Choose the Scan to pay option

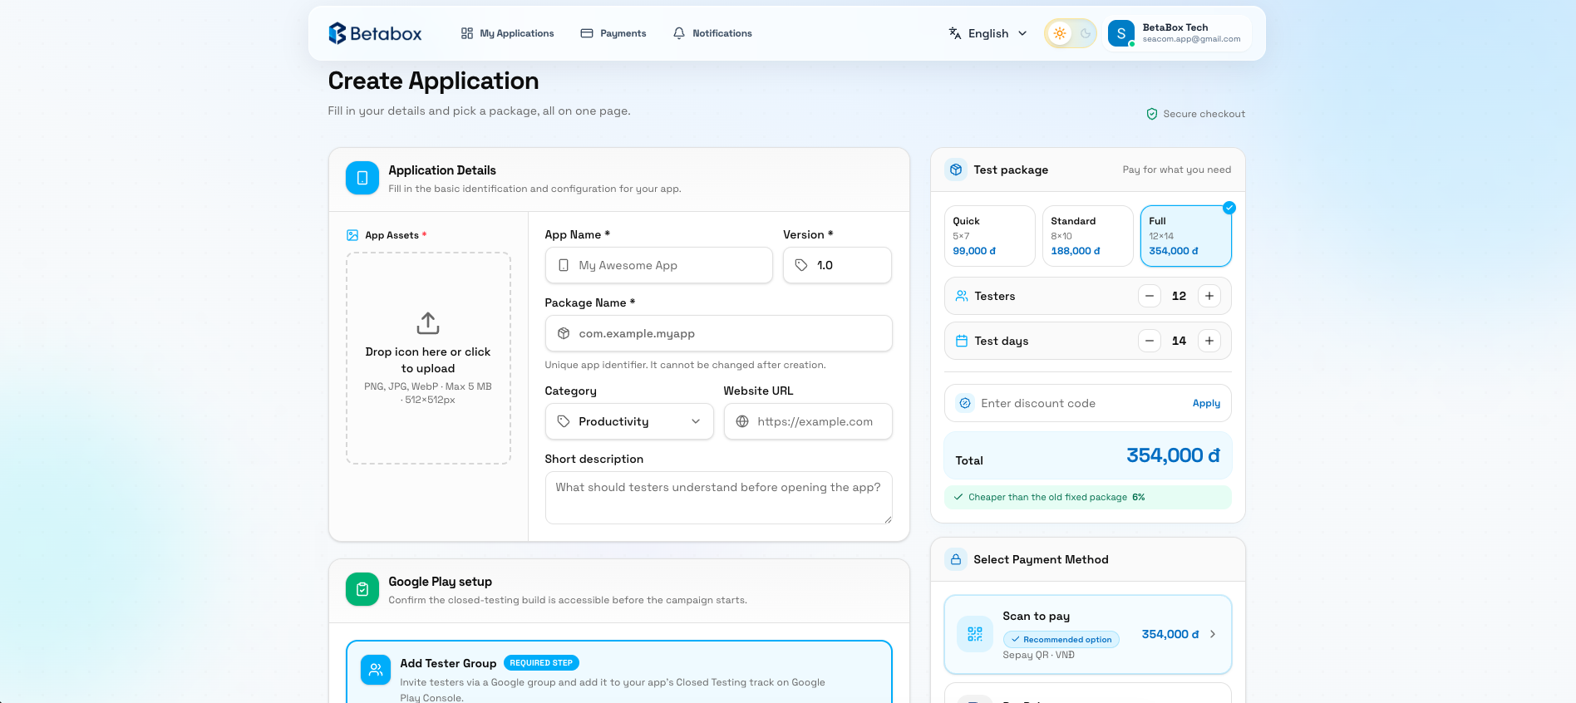[1088, 635]
